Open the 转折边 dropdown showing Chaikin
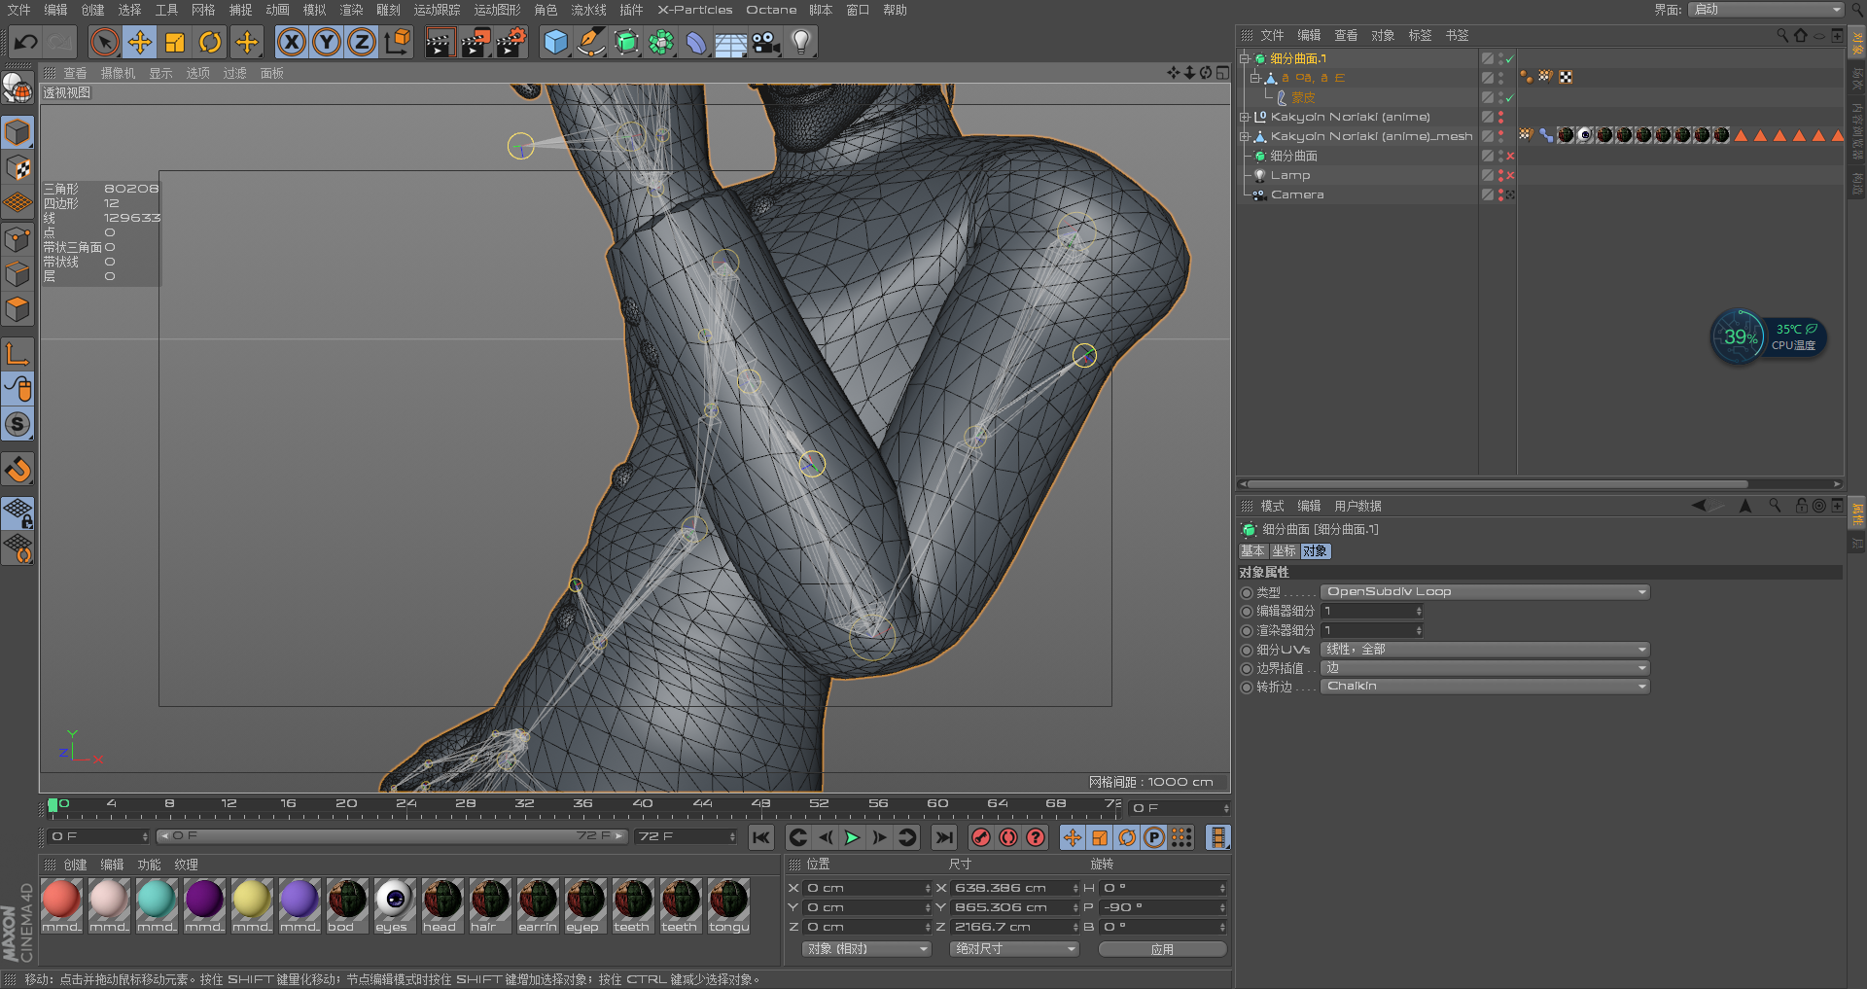Viewport: 1867px width, 989px height. pyautogui.click(x=1485, y=687)
